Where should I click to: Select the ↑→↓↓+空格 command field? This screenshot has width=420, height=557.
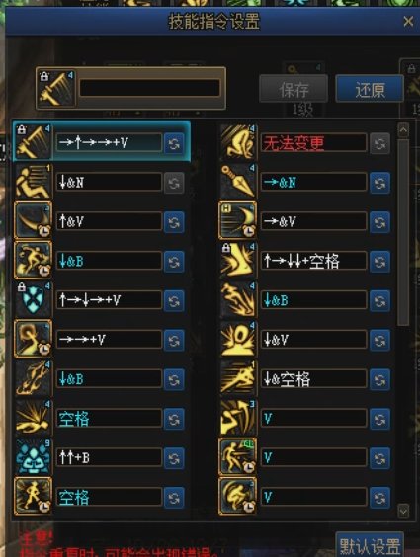(313, 261)
